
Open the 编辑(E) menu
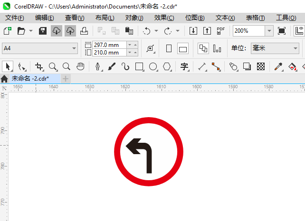tap(45, 18)
